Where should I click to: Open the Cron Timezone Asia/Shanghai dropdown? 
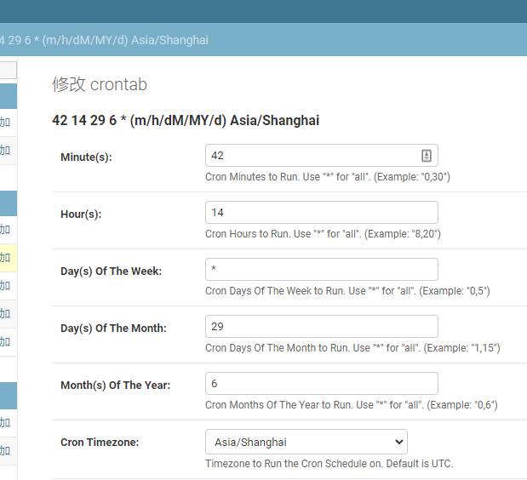click(306, 443)
